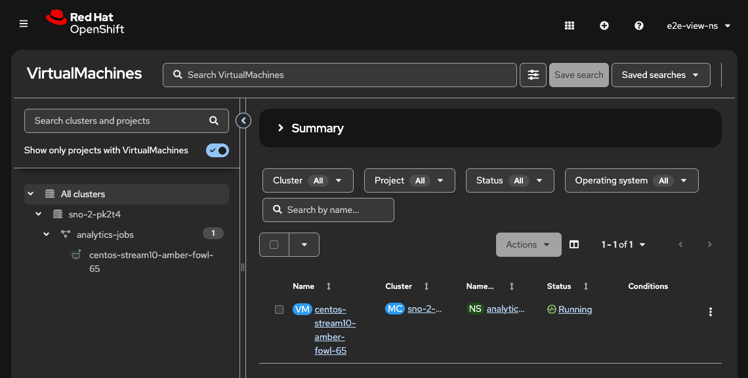Open the application launcher grid
The width and height of the screenshot is (748, 378).
pyautogui.click(x=570, y=26)
